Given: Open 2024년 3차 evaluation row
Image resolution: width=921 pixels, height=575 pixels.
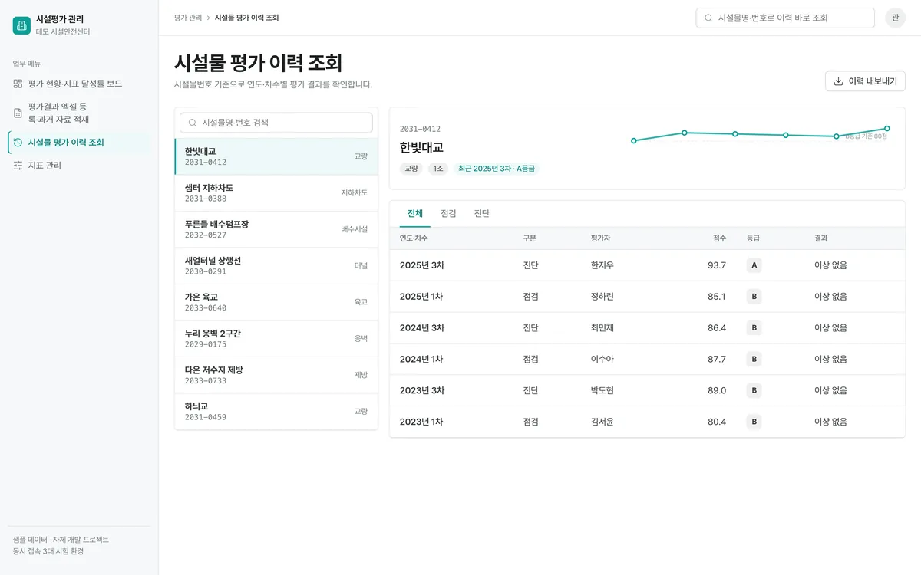Looking at the screenshot, I should [647, 328].
